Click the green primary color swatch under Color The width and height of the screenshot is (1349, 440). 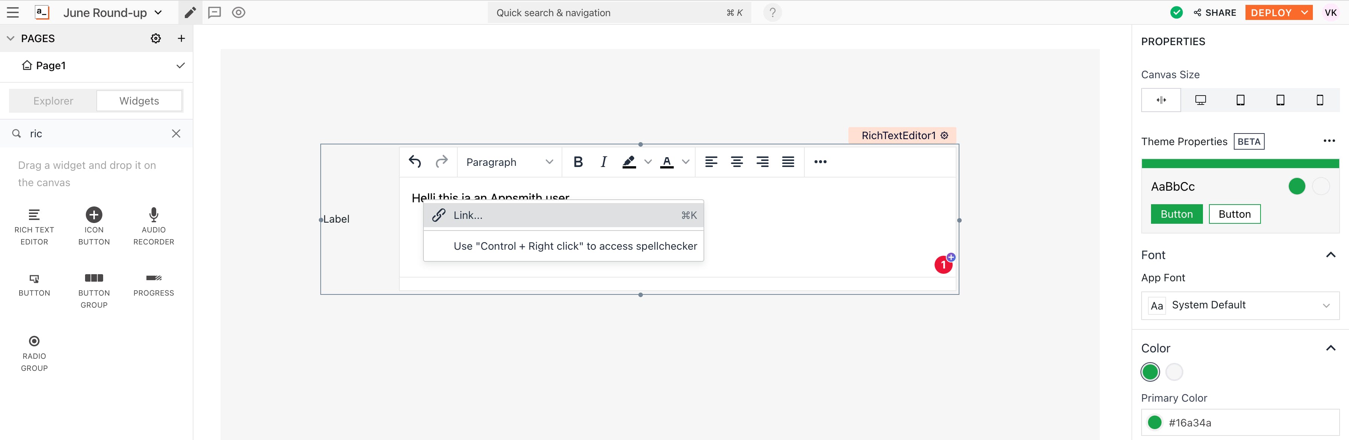pos(1150,372)
